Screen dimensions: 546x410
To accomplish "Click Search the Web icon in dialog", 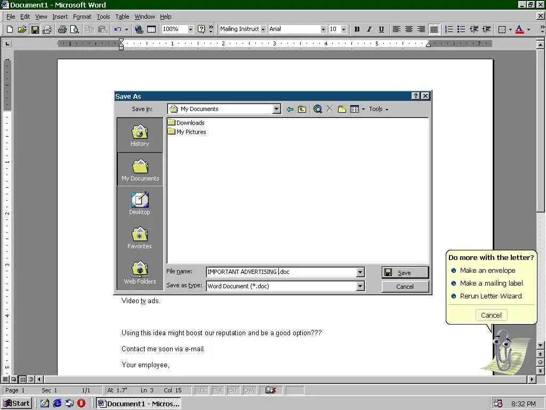I will click(318, 109).
